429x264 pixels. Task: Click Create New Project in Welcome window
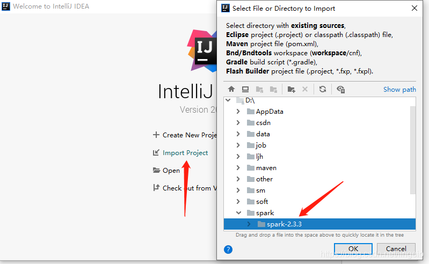point(190,135)
